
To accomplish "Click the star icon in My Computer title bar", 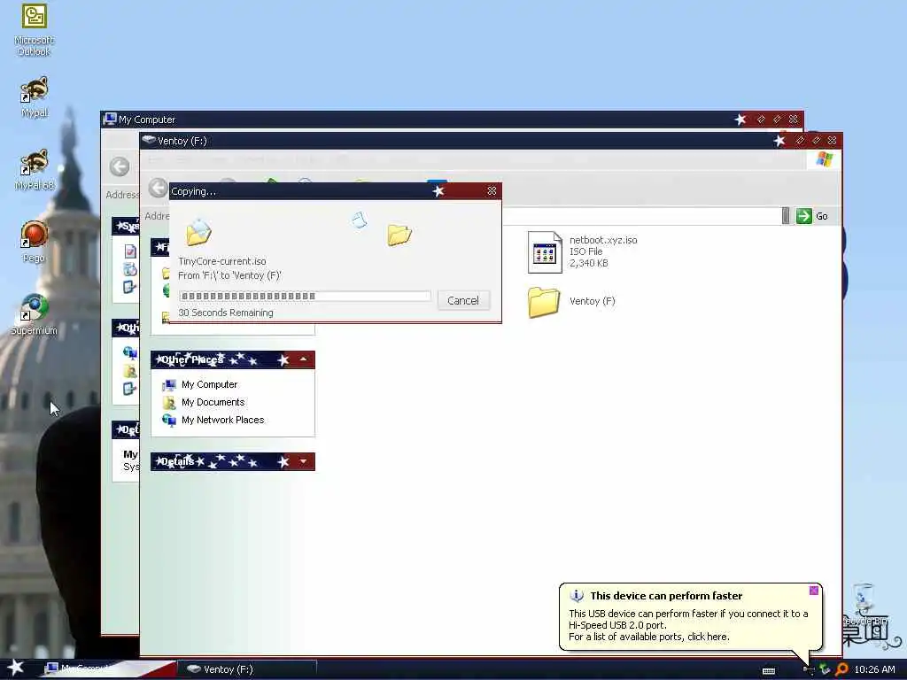I will tap(740, 120).
